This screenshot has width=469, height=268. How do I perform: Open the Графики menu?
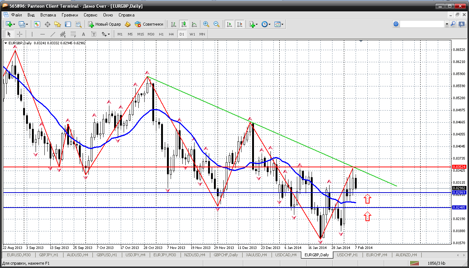tap(70, 15)
